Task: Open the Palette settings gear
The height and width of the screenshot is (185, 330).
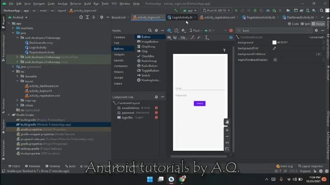Action: [156, 31]
